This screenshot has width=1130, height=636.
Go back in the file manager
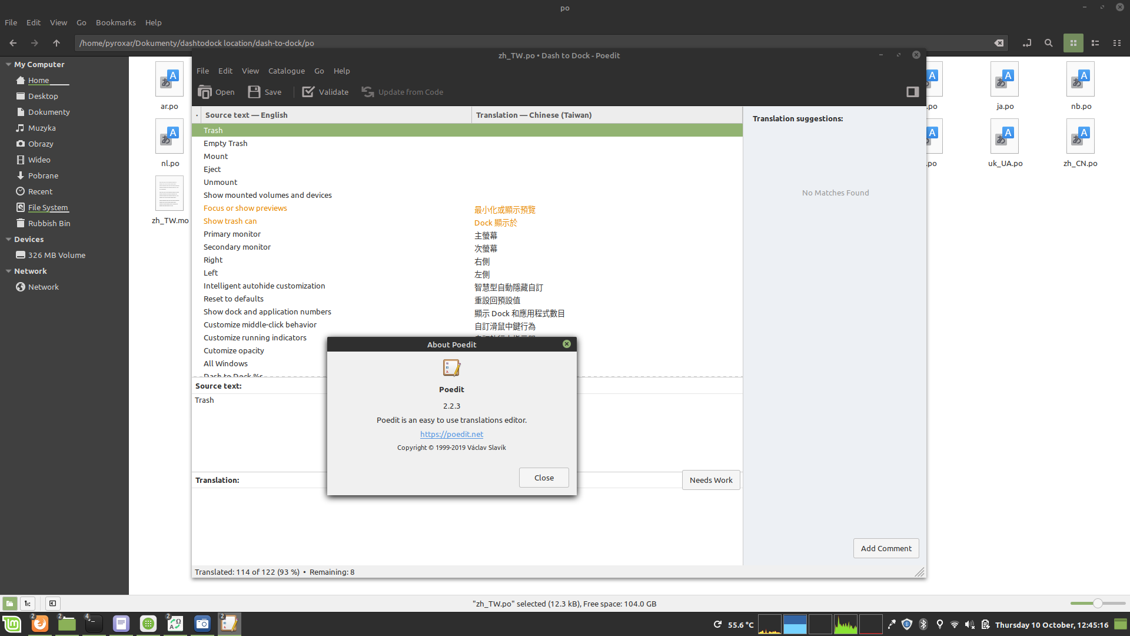[13, 43]
